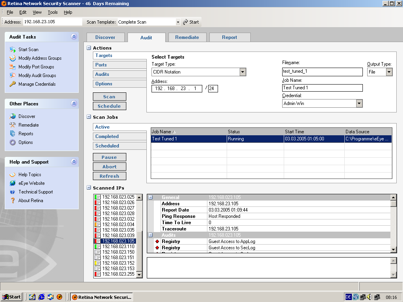Click the DE language indicator in system tray

348,297
